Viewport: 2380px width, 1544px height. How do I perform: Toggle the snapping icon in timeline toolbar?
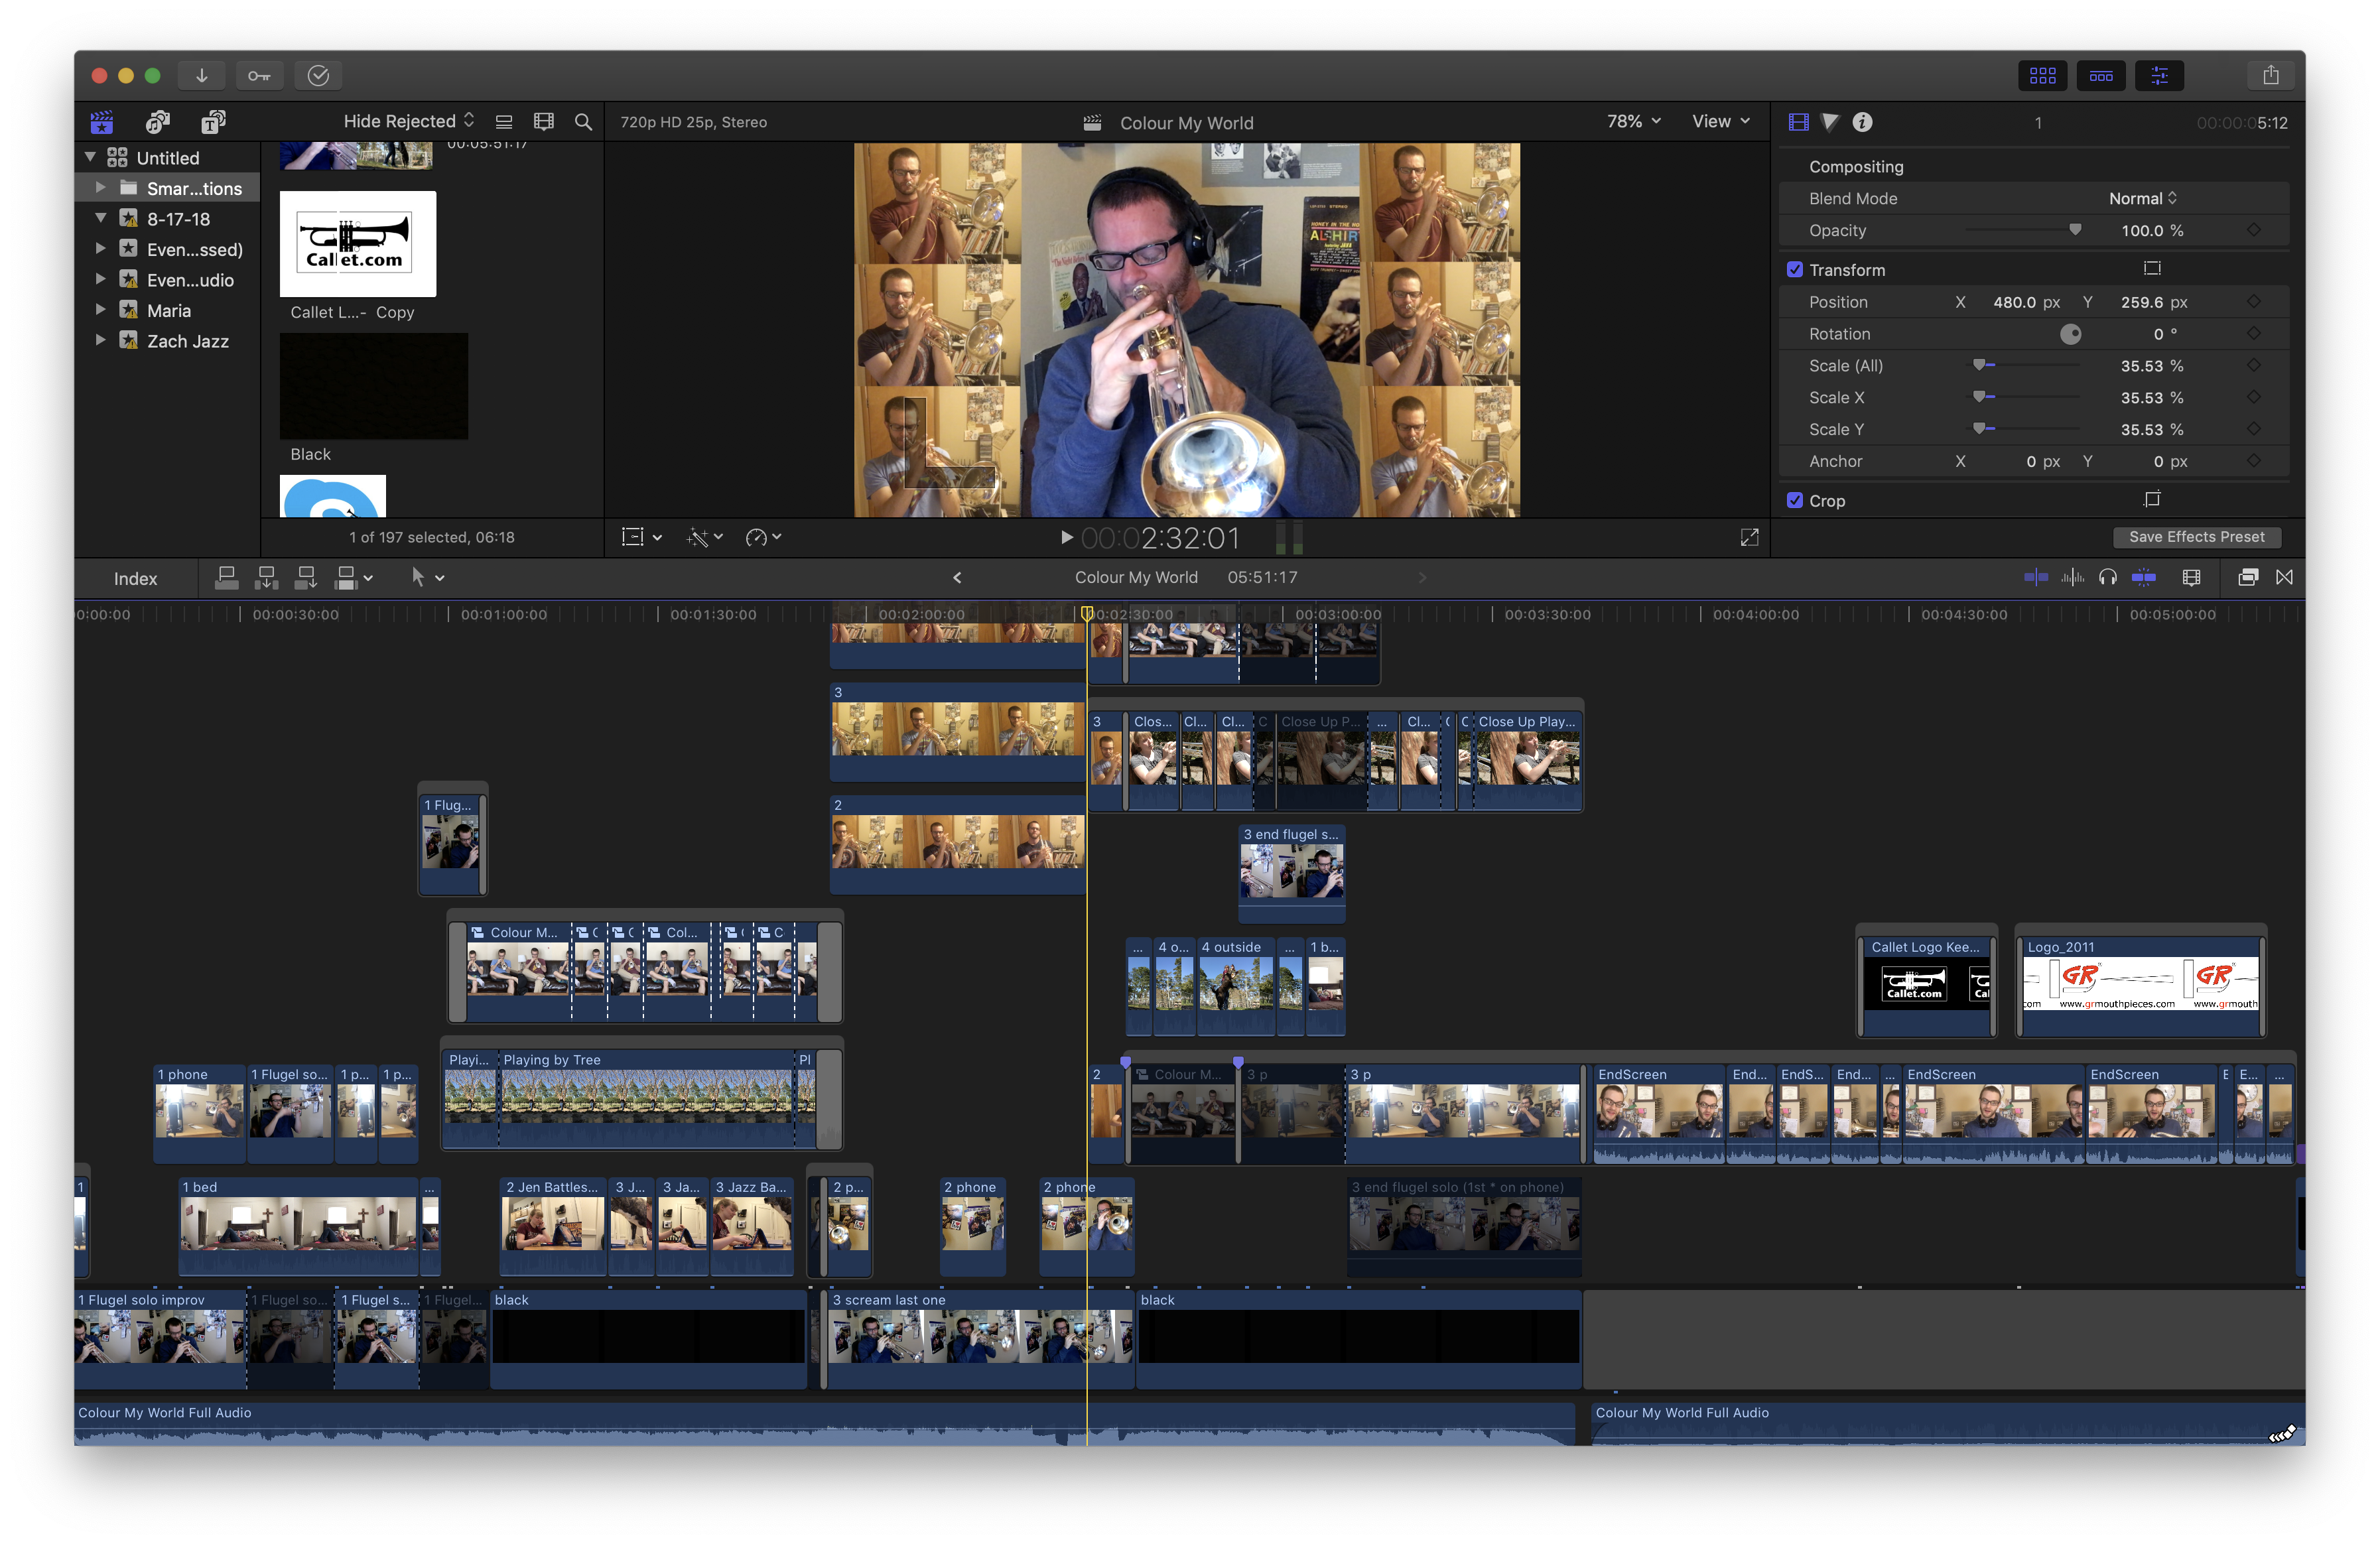coord(2143,577)
